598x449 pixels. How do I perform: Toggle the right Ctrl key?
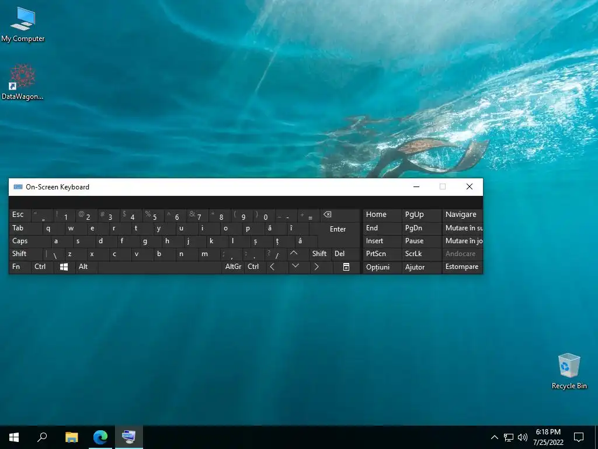(255, 267)
